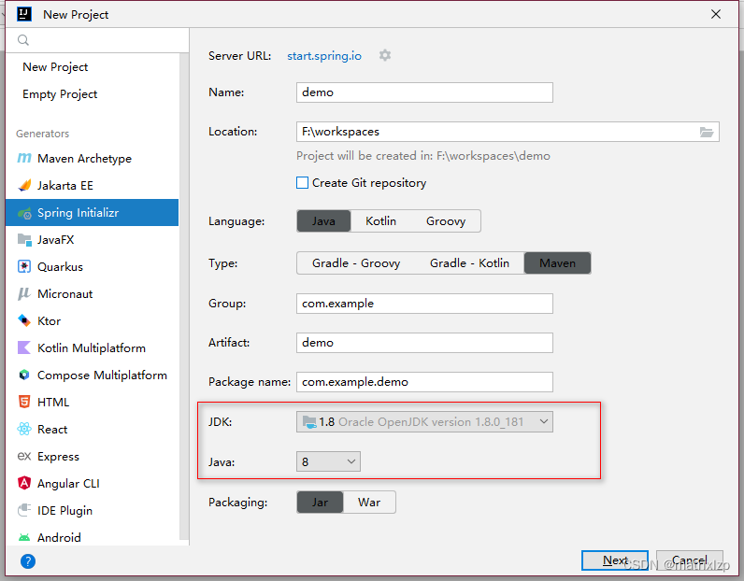Open the start.spring.io link

[x=324, y=56]
